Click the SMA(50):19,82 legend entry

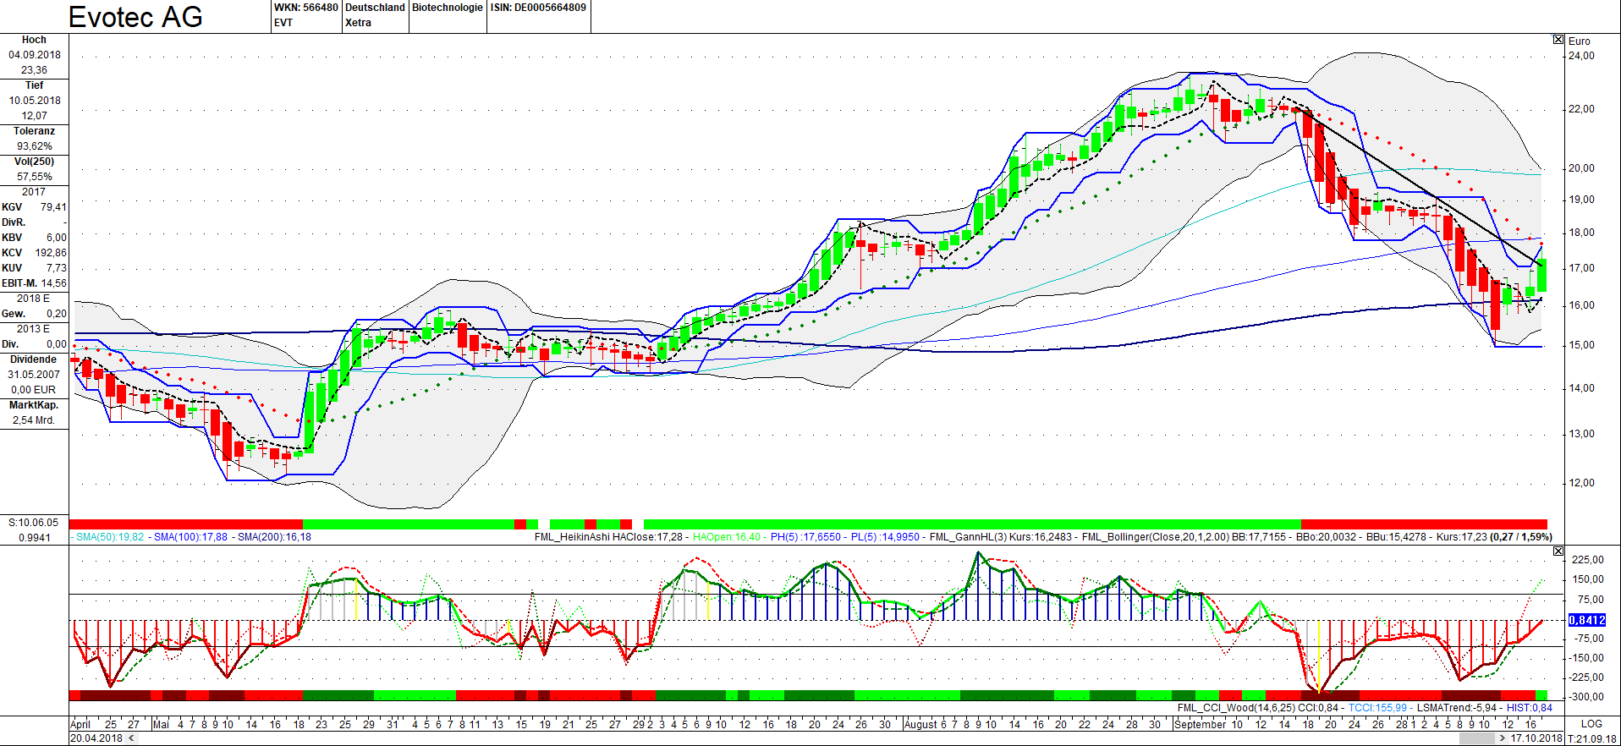tap(110, 537)
